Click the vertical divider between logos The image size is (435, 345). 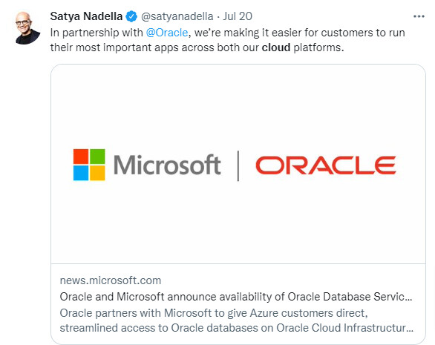(238, 166)
